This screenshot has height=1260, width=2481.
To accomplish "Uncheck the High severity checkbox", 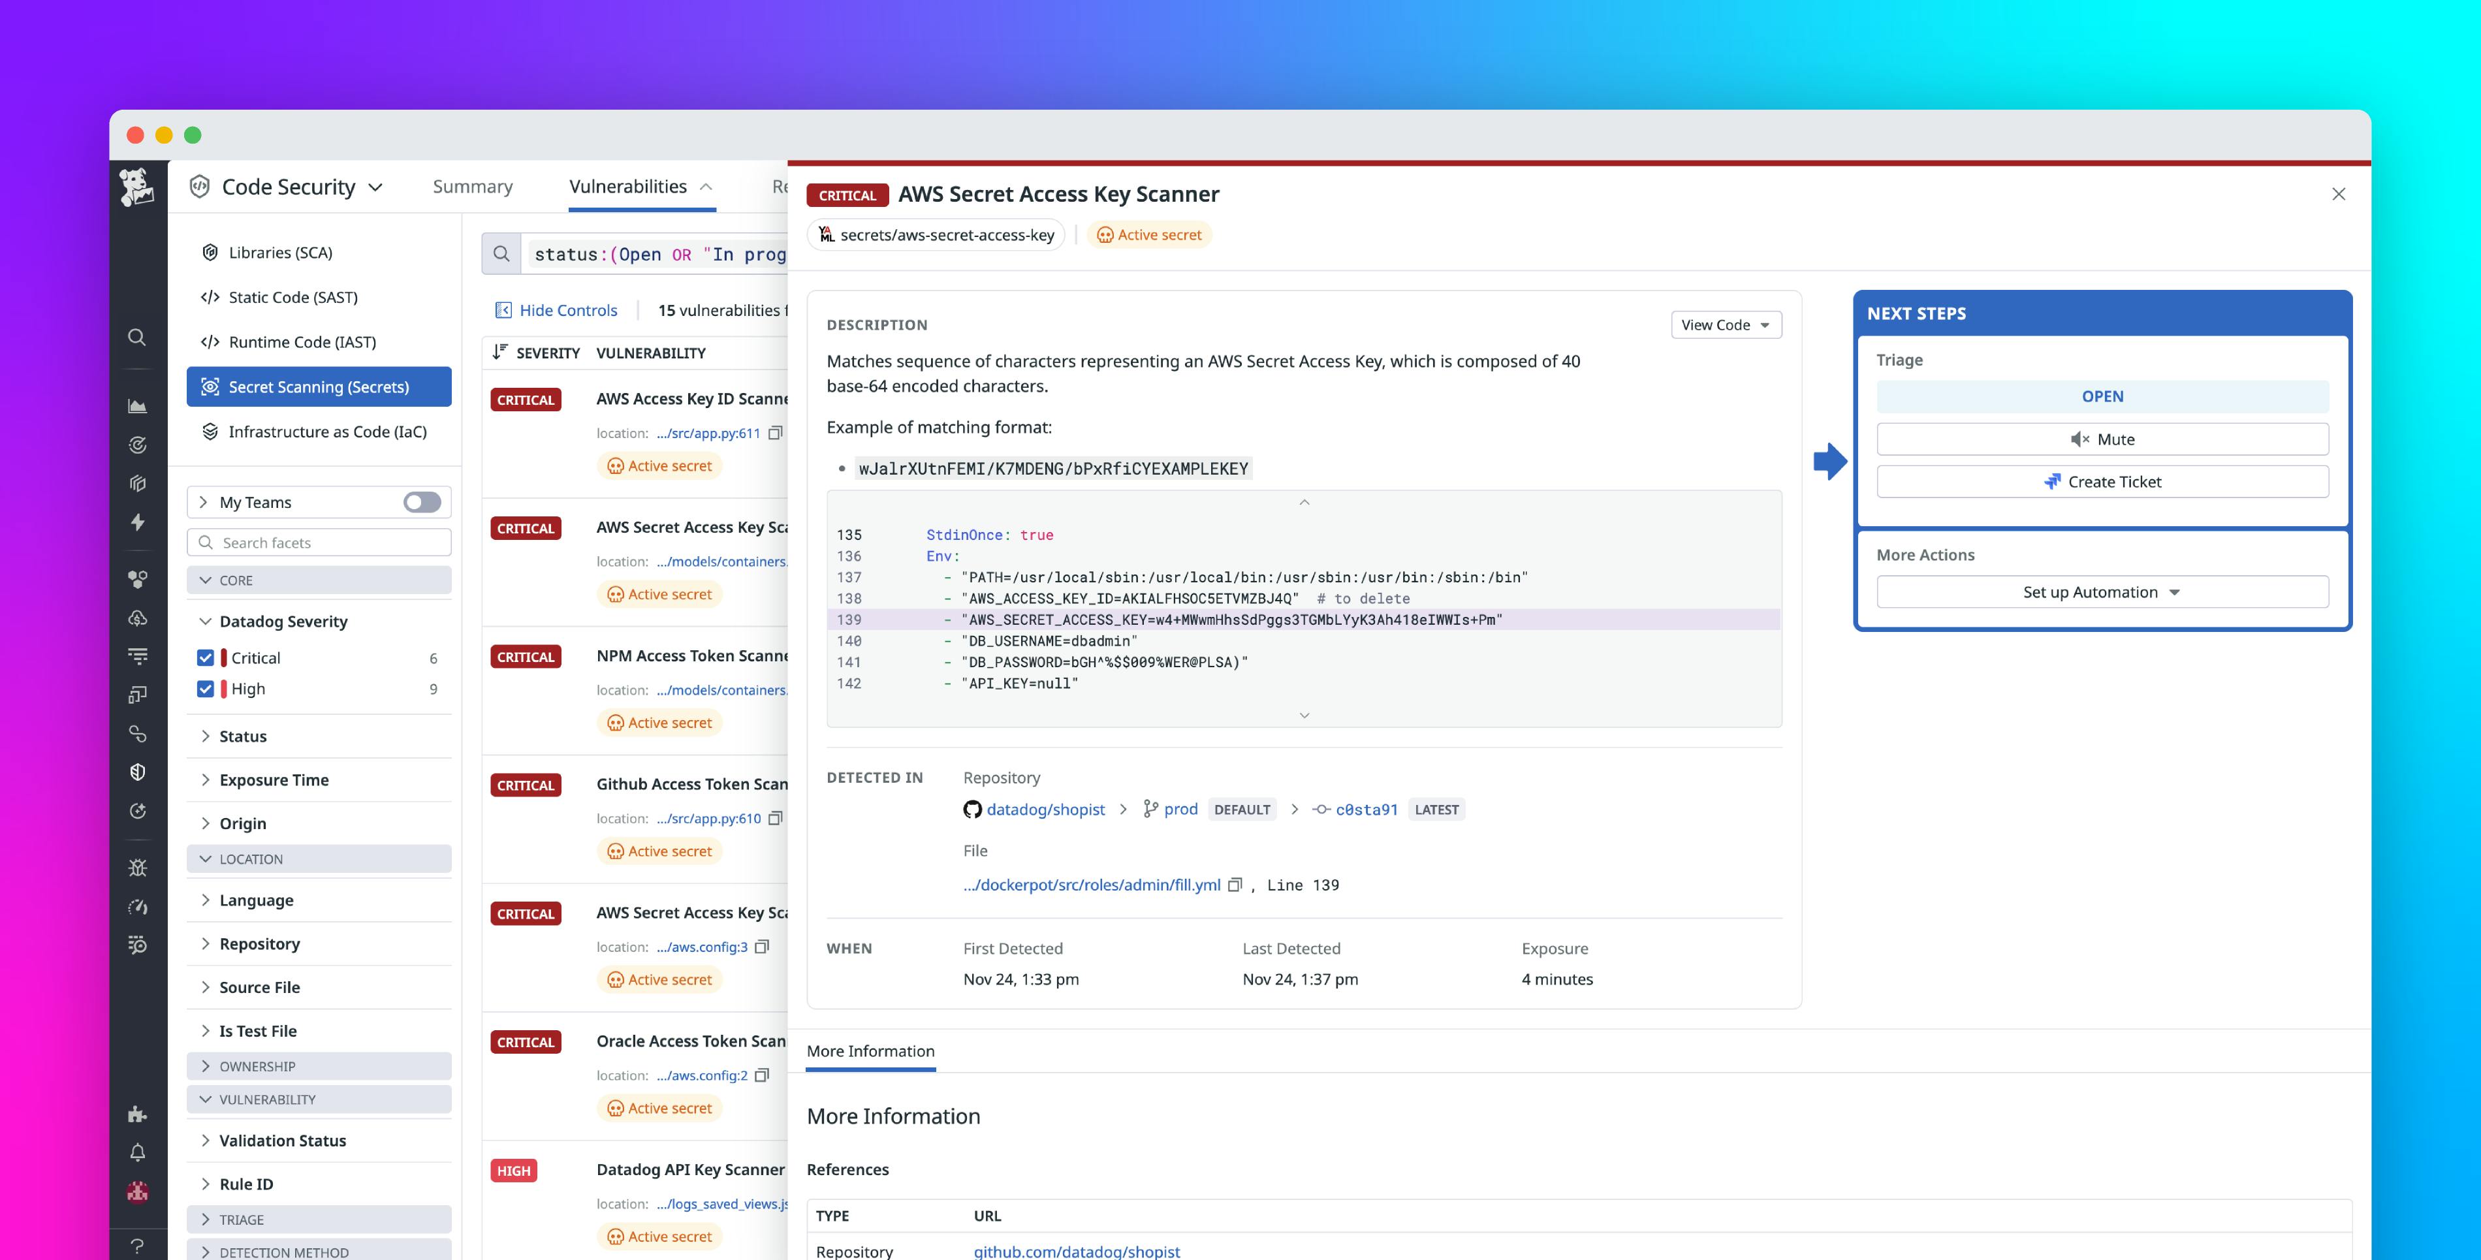I will [x=205, y=688].
